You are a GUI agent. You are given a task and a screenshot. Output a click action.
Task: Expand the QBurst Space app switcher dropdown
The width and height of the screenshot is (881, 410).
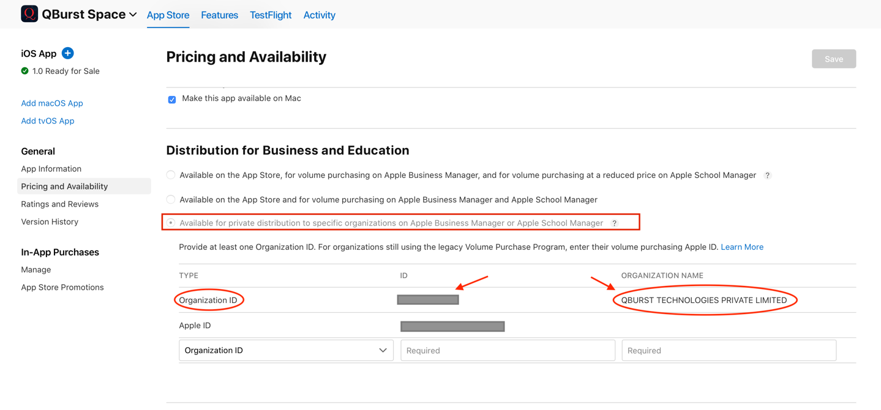click(x=132, y=13)
